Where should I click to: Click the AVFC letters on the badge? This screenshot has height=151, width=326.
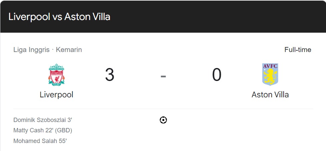270,66
